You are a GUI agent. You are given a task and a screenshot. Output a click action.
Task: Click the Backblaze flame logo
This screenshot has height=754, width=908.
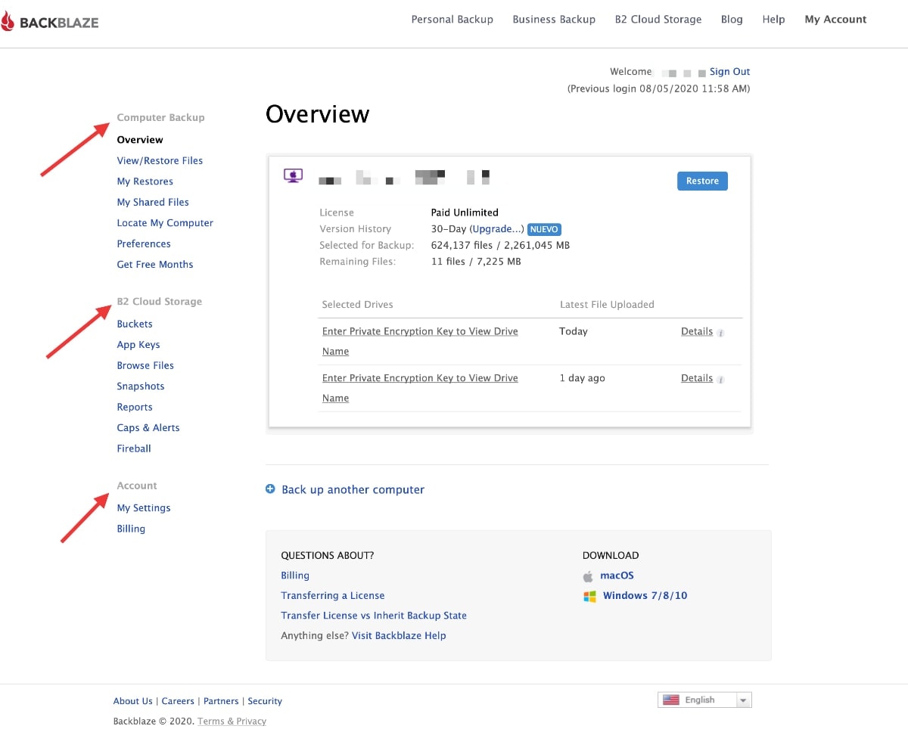(7, 21)
